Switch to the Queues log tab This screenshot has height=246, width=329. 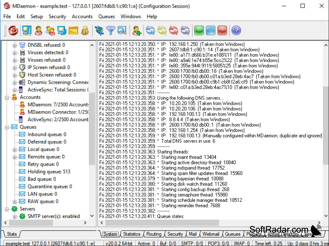[232, 234]
